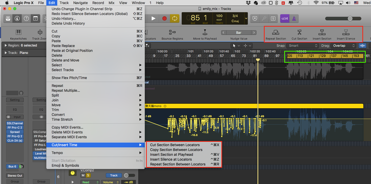The image size is (371, 184).
Task: Open the Drag Overlap dropdown
Action: tap(343, 45)
